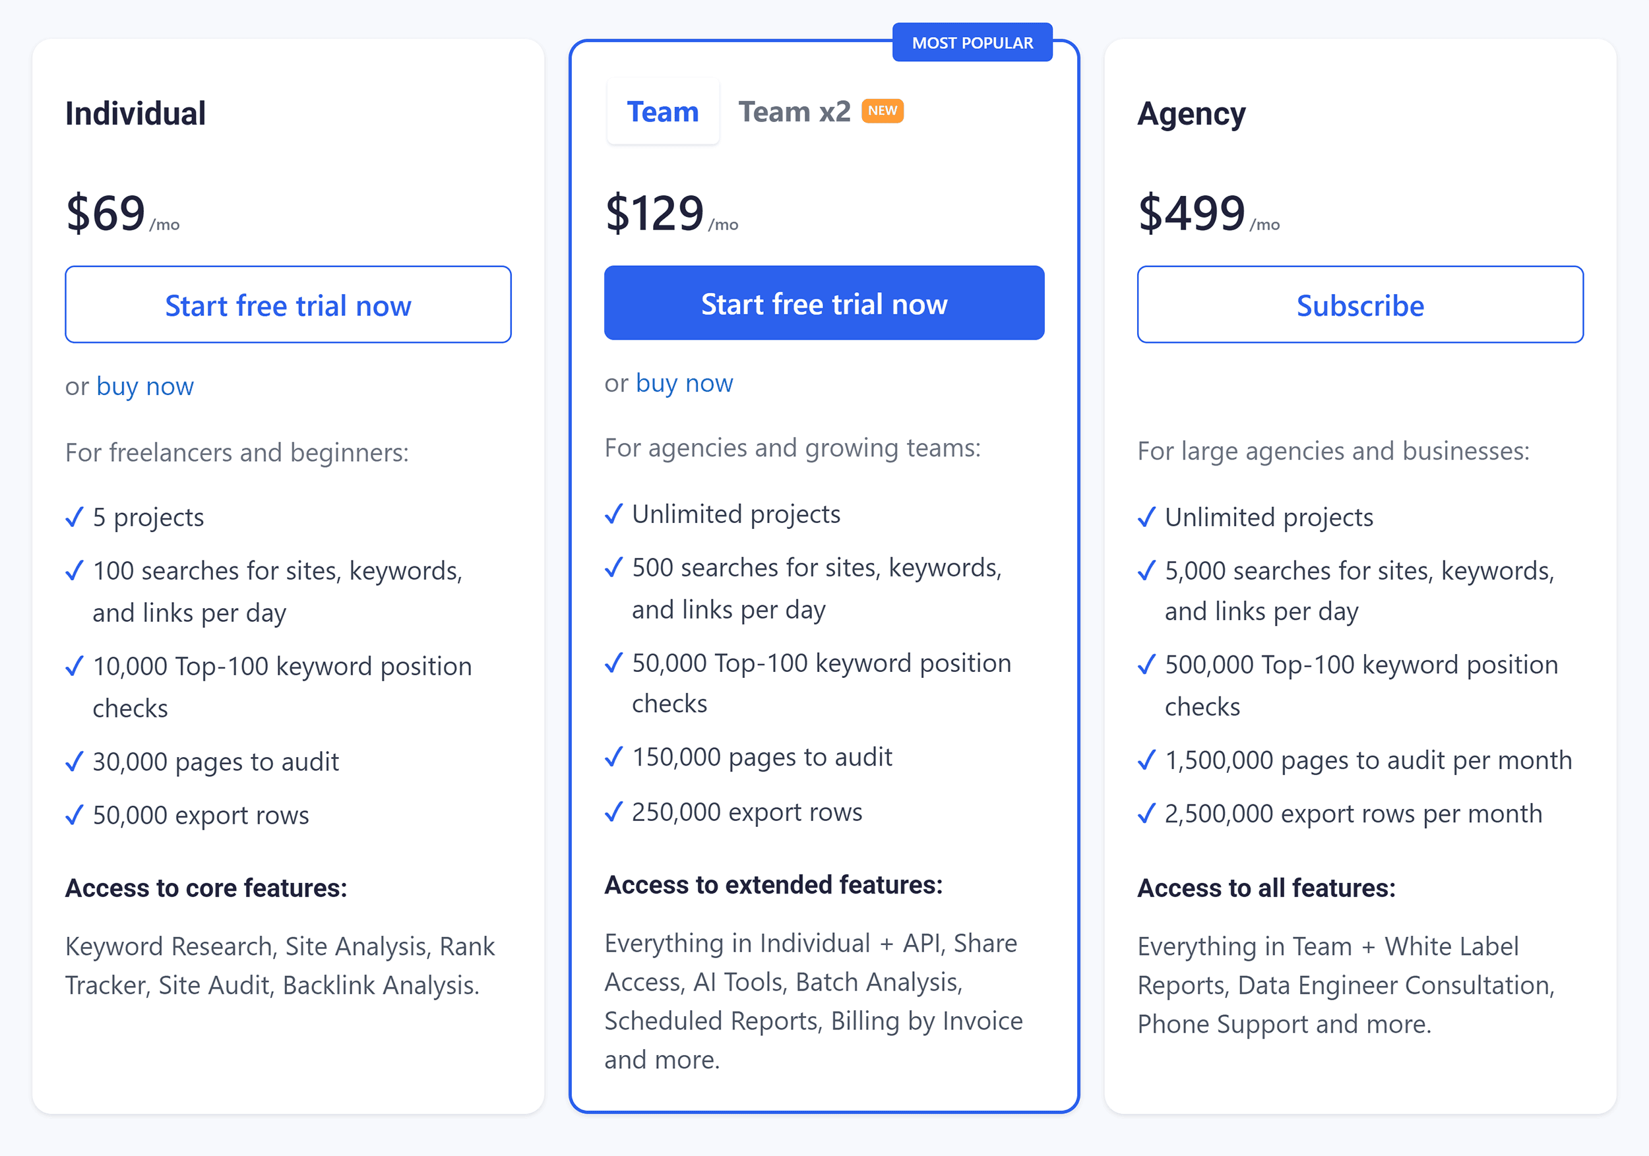Click buy now under the Individual plan
This screenshot has width=1649, height=1156.
click(145, 386)
